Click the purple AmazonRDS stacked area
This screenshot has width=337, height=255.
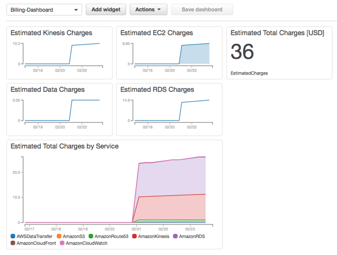pyautogui.click(x=170, y=178)
